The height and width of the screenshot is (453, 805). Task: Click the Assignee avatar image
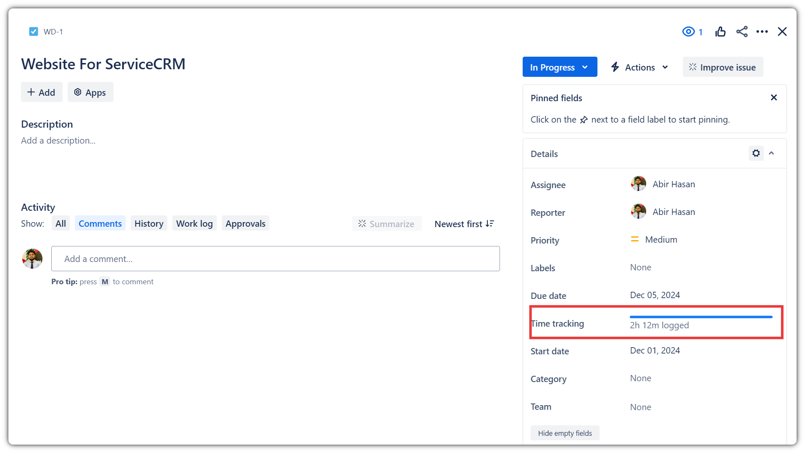coord(638,183)
